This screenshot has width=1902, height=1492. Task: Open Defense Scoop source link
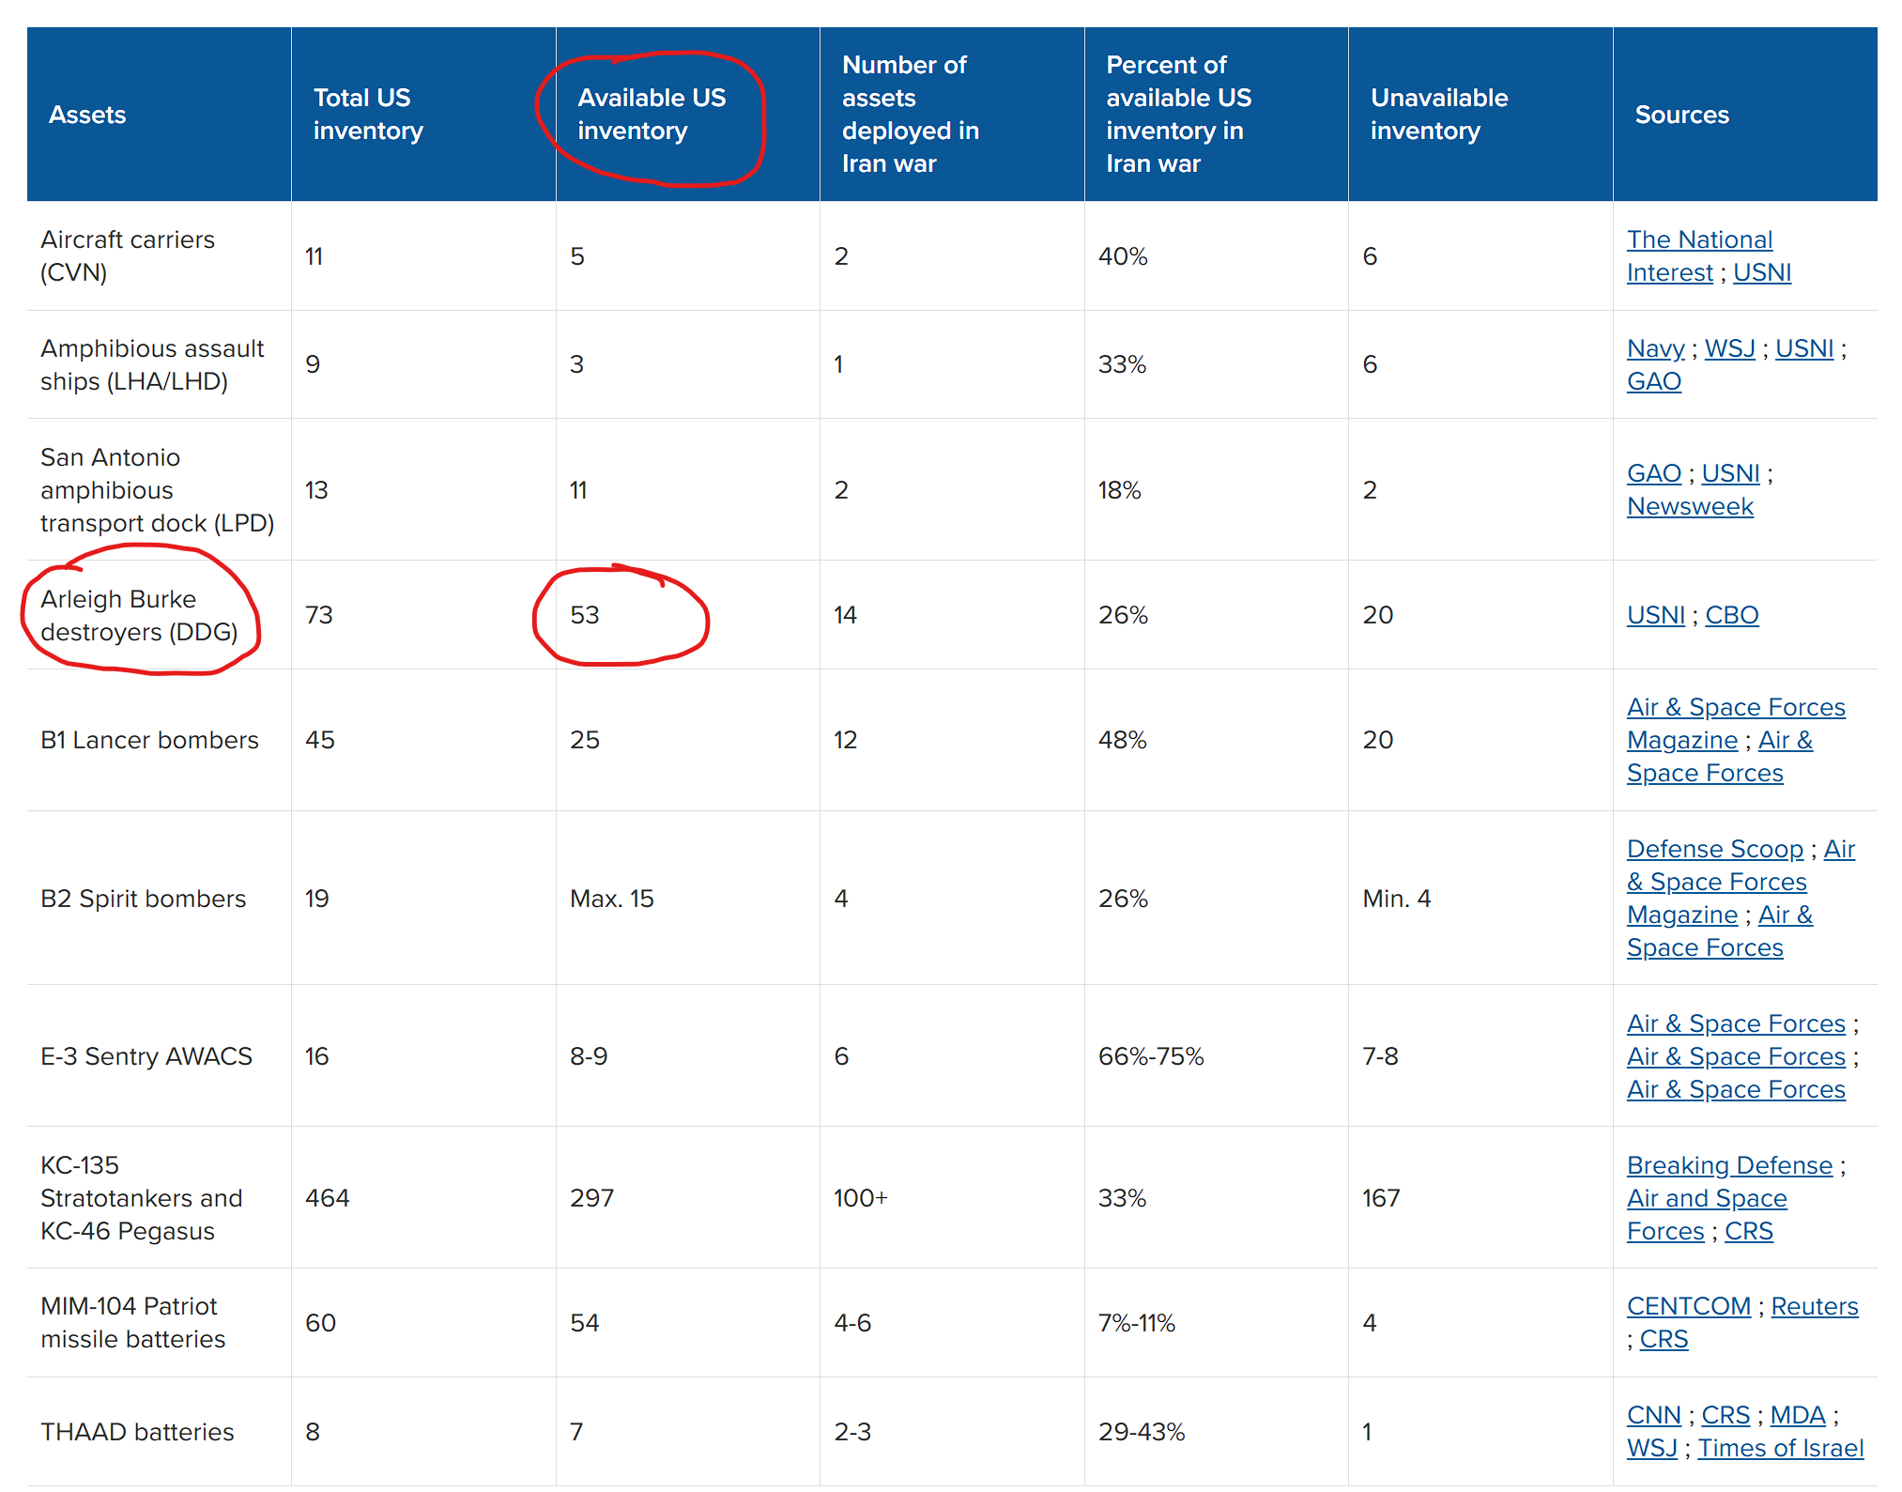coord(1714,849)
